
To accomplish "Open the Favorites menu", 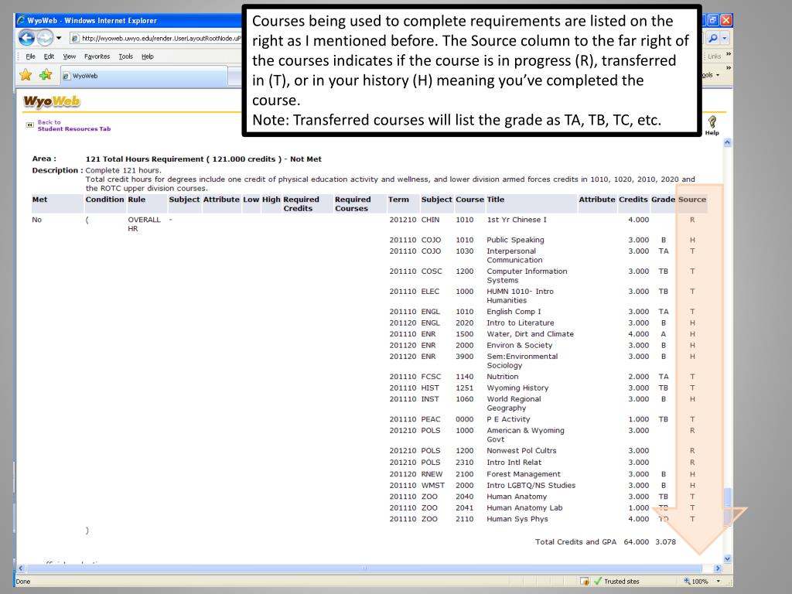I will [x=97, y=56].
